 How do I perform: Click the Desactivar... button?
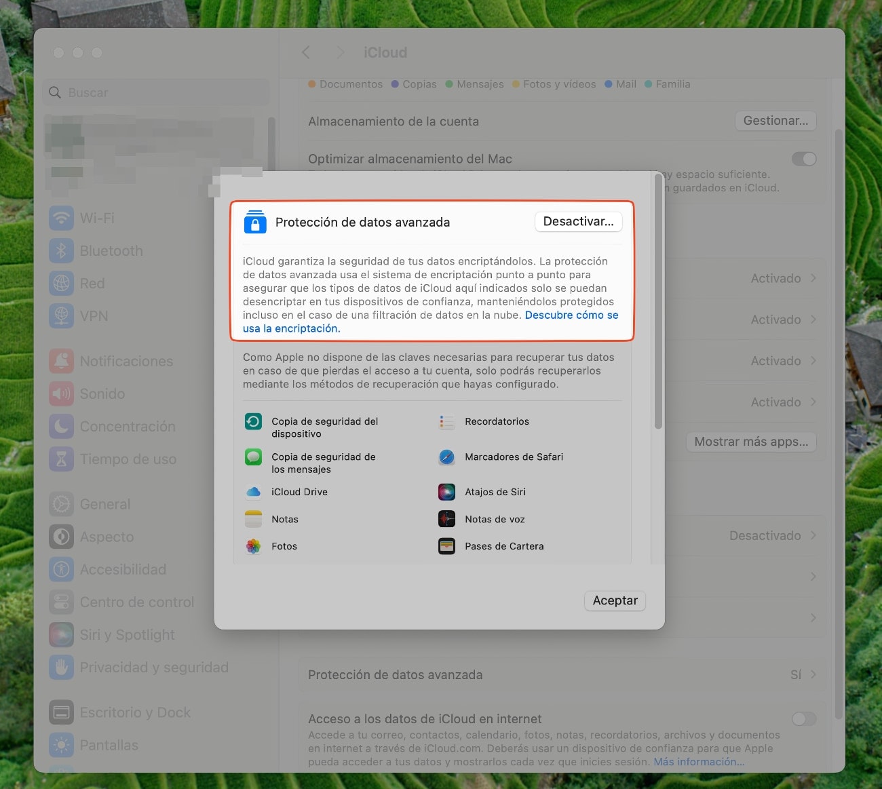point(579,222)
